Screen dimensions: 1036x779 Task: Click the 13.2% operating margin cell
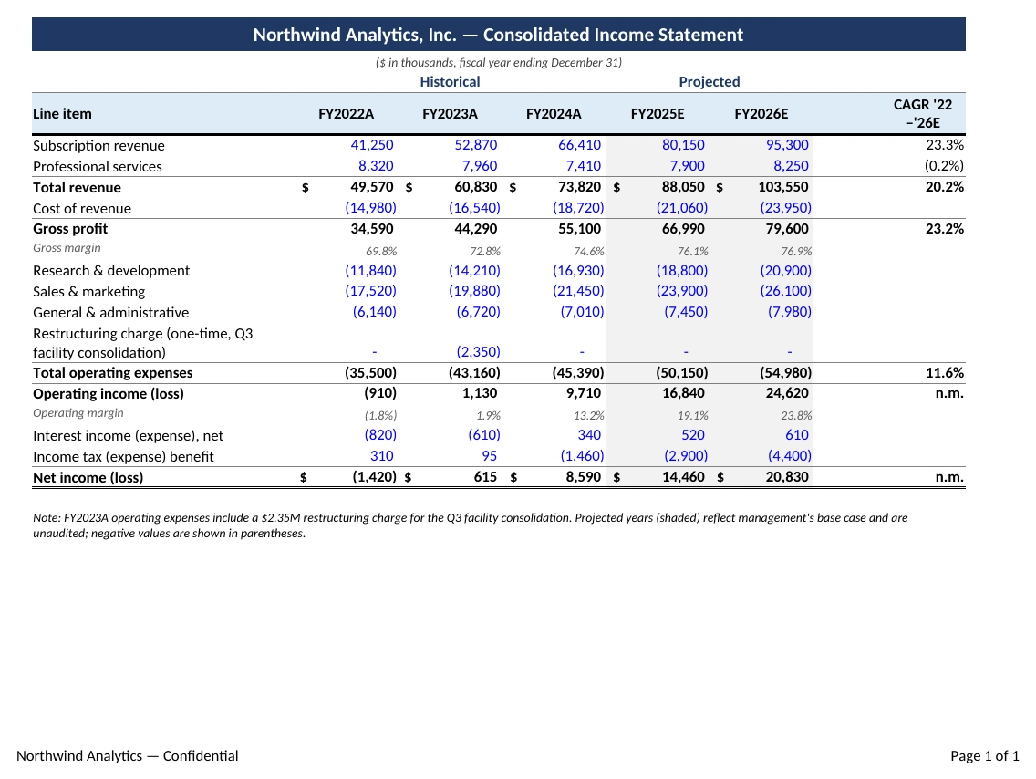pos(589,416)
